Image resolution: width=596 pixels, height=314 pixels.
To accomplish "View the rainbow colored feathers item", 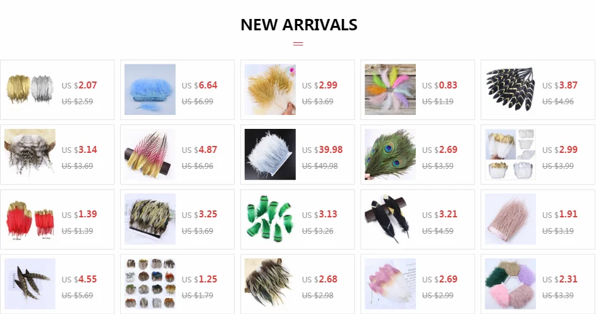I will [x=390, y=89].
